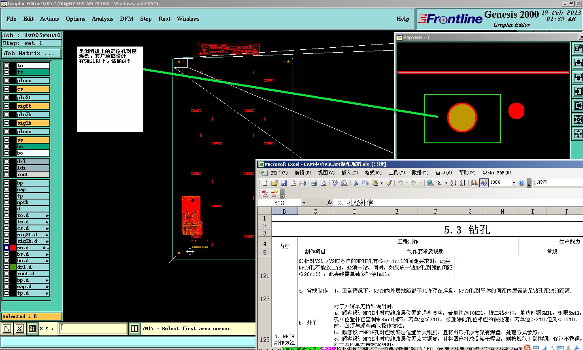Click the Help menu button
The image size is (583, 350).
tap(402, 19)
